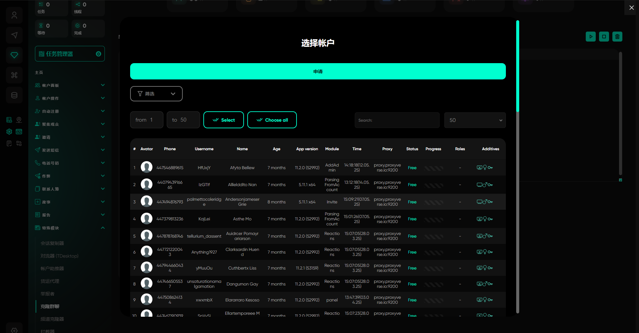This screenshot has height=333, width=639.
Task: Click the green trash delete button
Action: [617, 37]
